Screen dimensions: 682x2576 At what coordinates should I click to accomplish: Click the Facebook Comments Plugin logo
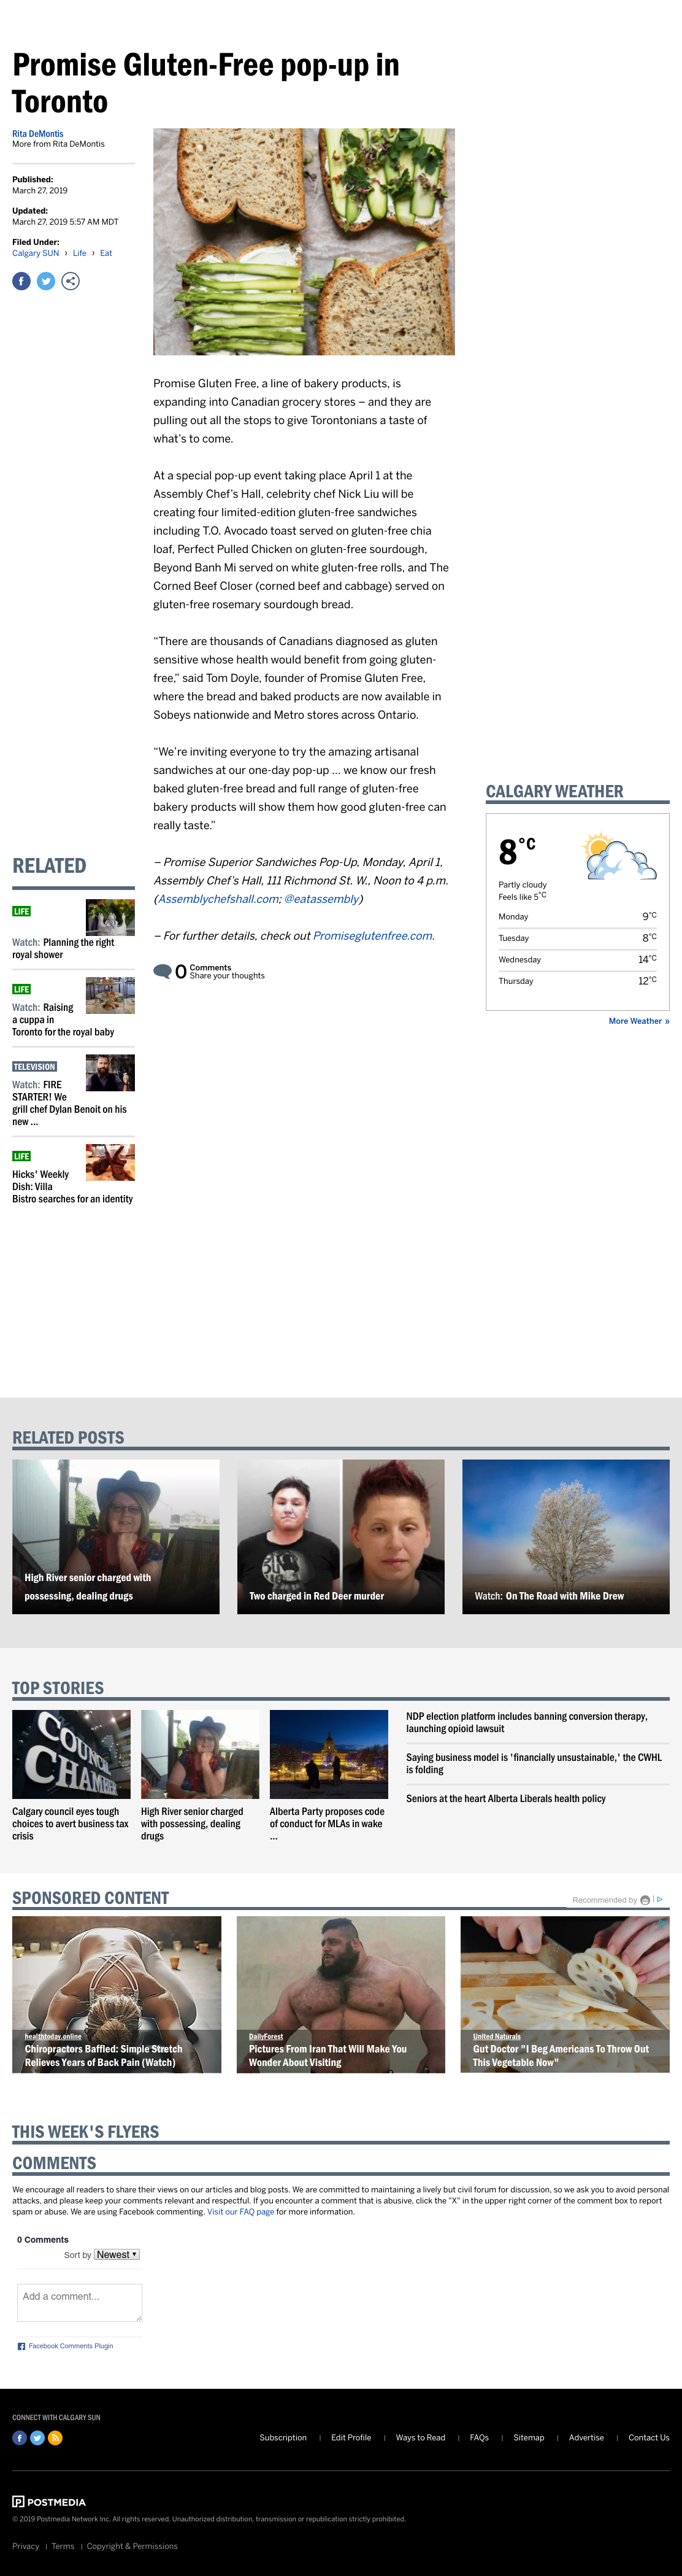[21, 2346]
